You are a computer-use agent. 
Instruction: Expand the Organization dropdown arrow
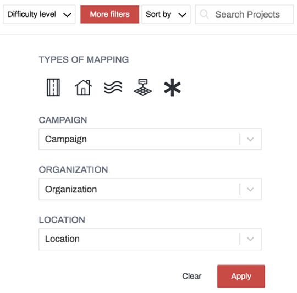250,189
